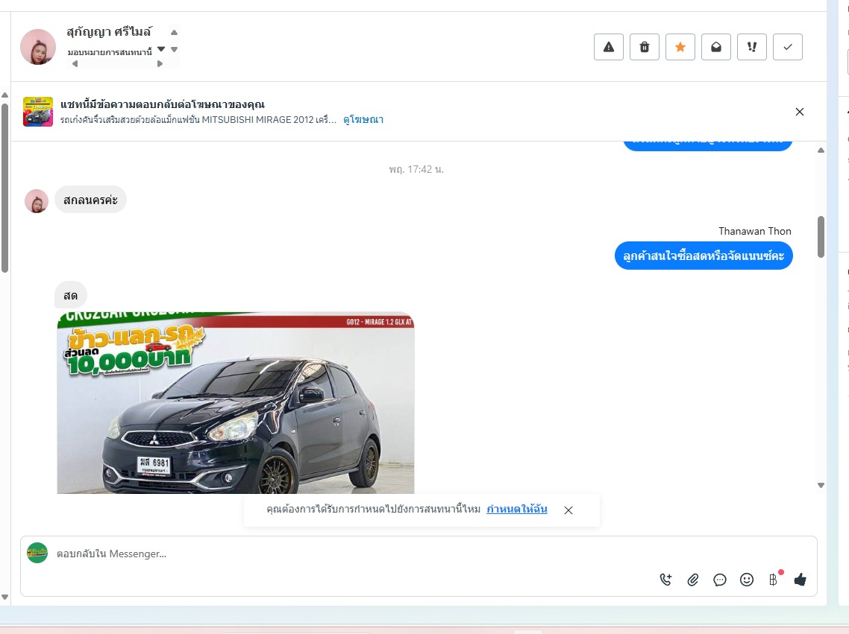Click the ad thumbnail in the banner
Viewport: 849px width, 634px height.
tap(38, 111)
